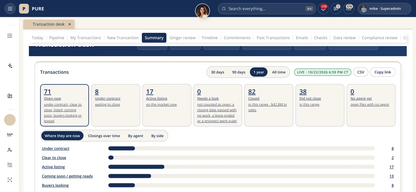The image size is (416, 192).
Task: Open the Commitments tab
Action: [237, 38]
